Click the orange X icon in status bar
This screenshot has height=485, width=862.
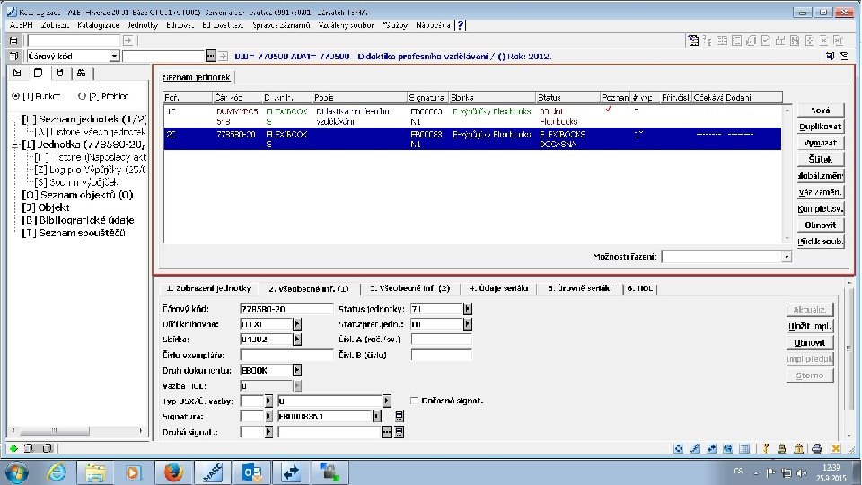[836, 449]
